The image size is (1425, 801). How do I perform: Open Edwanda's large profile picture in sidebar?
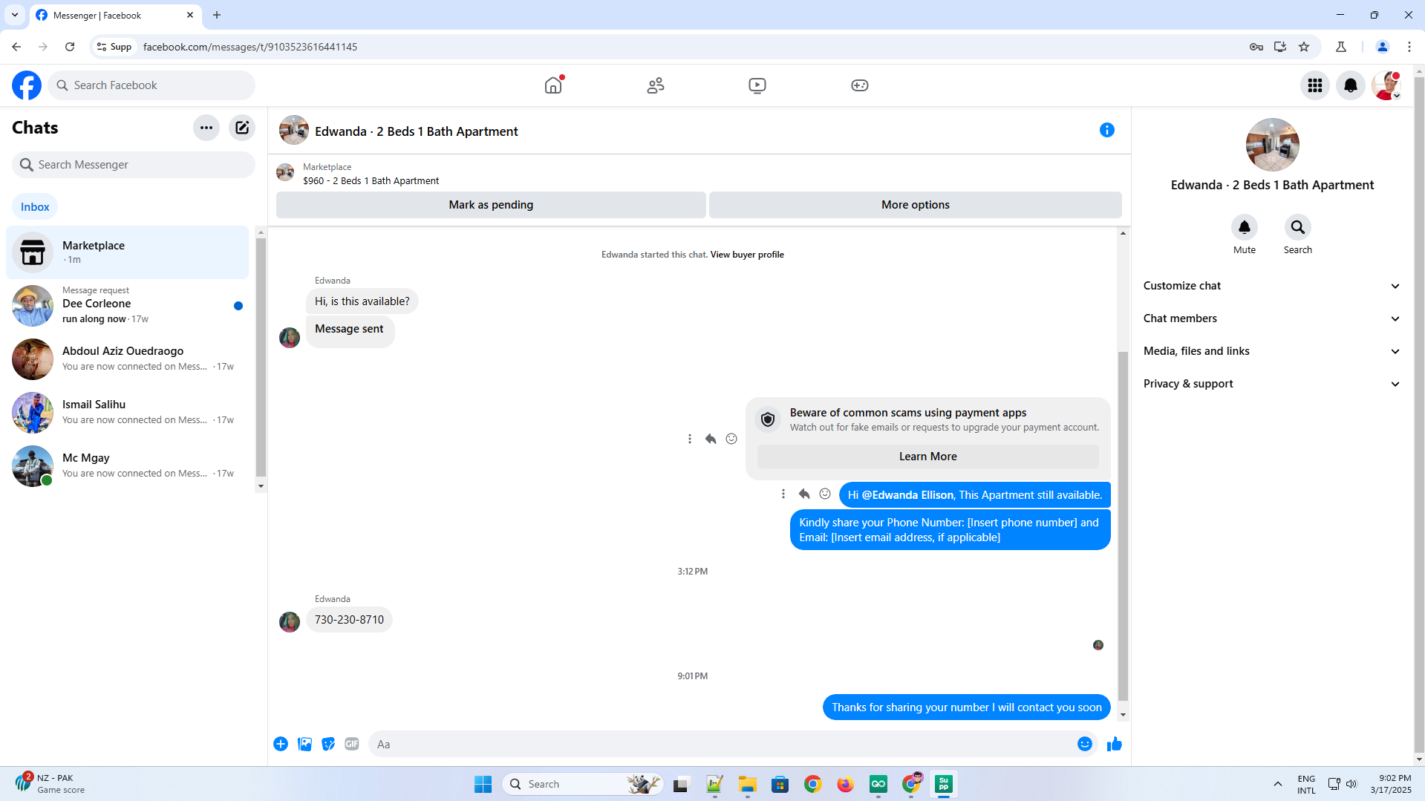click(x=1272, y=145)
